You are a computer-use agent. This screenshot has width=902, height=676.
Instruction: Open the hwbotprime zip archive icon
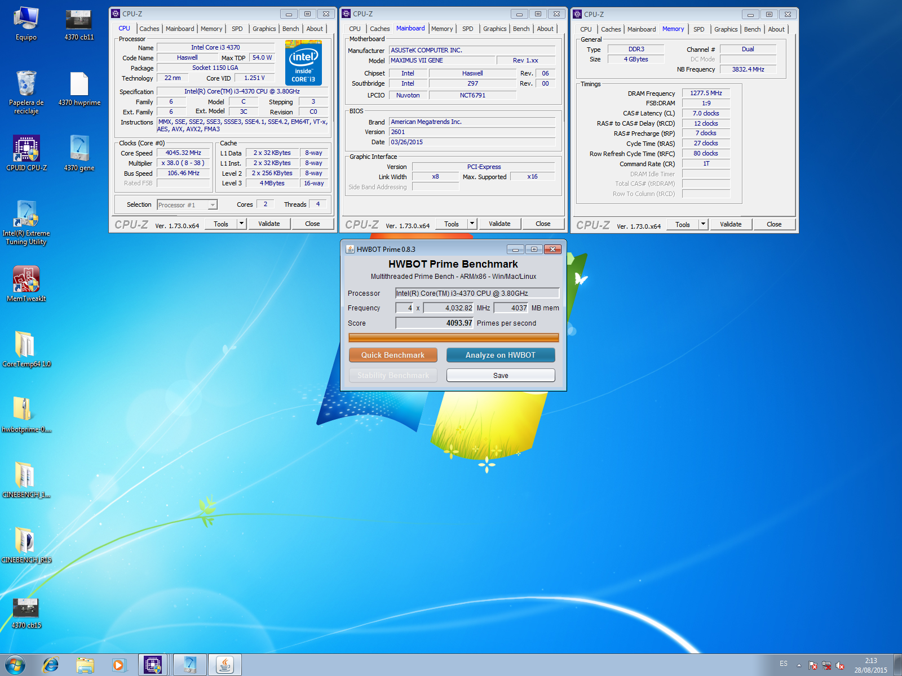26,415
